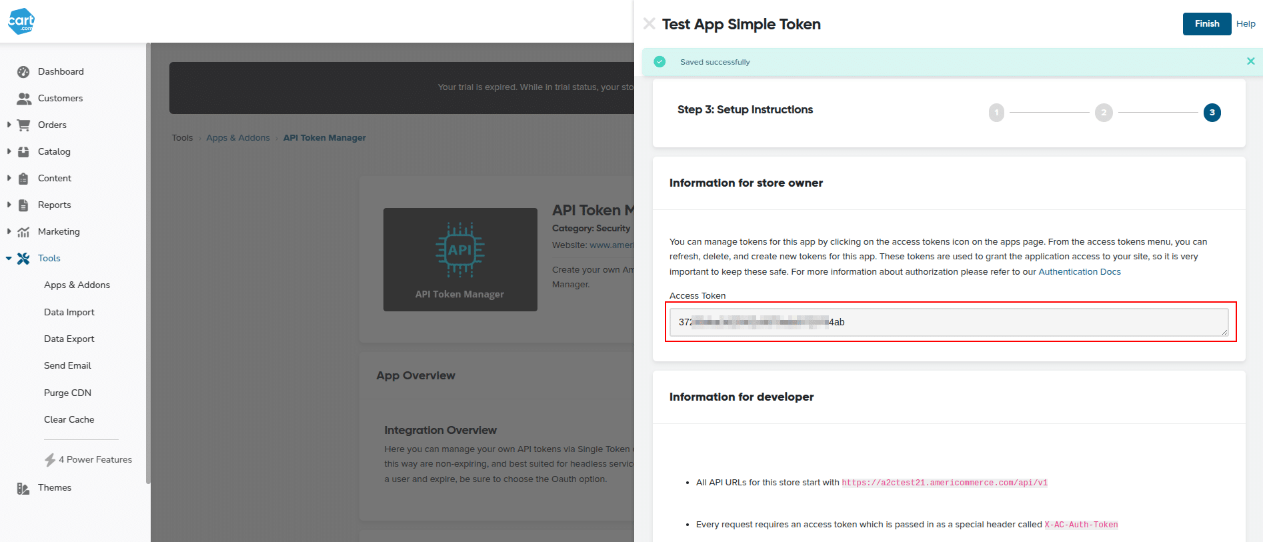Dismiss the Saved successfully notification
The height and width of the screenshot is (542, 1263).
tap(1250, 61)
